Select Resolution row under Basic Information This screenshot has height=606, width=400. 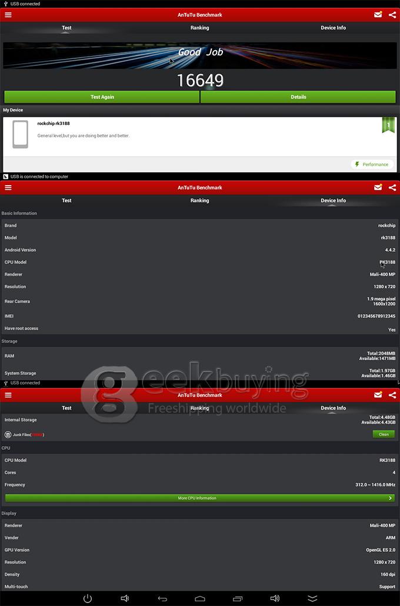(200, 286)
